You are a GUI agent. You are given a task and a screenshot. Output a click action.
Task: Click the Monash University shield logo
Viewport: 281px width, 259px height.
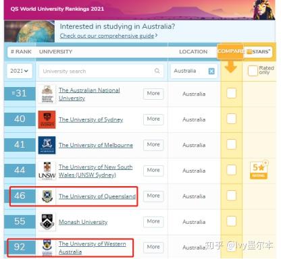tap(47, 222)
